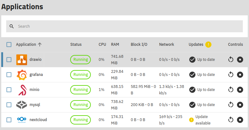
Task: Click the Update available text for nextcloud
Action: 203,120
